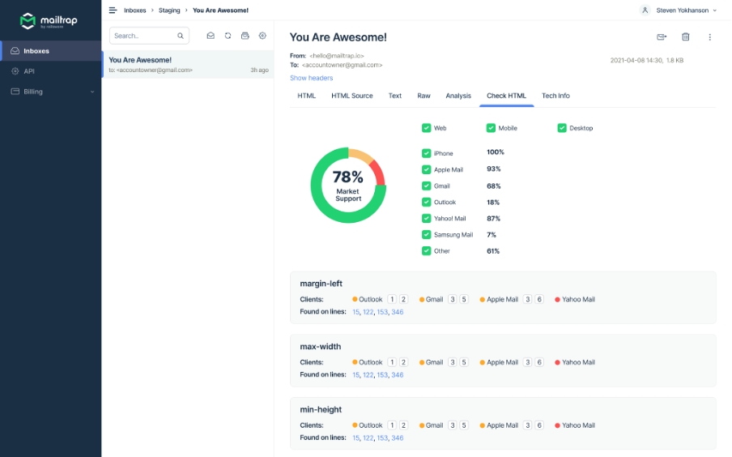Open the Steven Yokhanson user dropdown
Screen dimensions: 732x457
pos(679,11)
